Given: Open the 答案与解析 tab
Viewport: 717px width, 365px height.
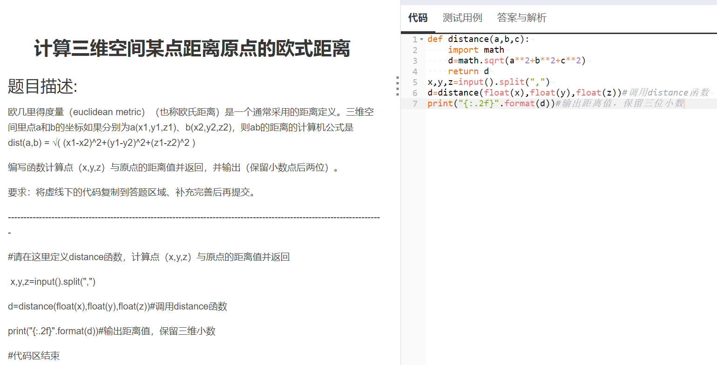Looking at the screenshot, I should tap(521, 18).
